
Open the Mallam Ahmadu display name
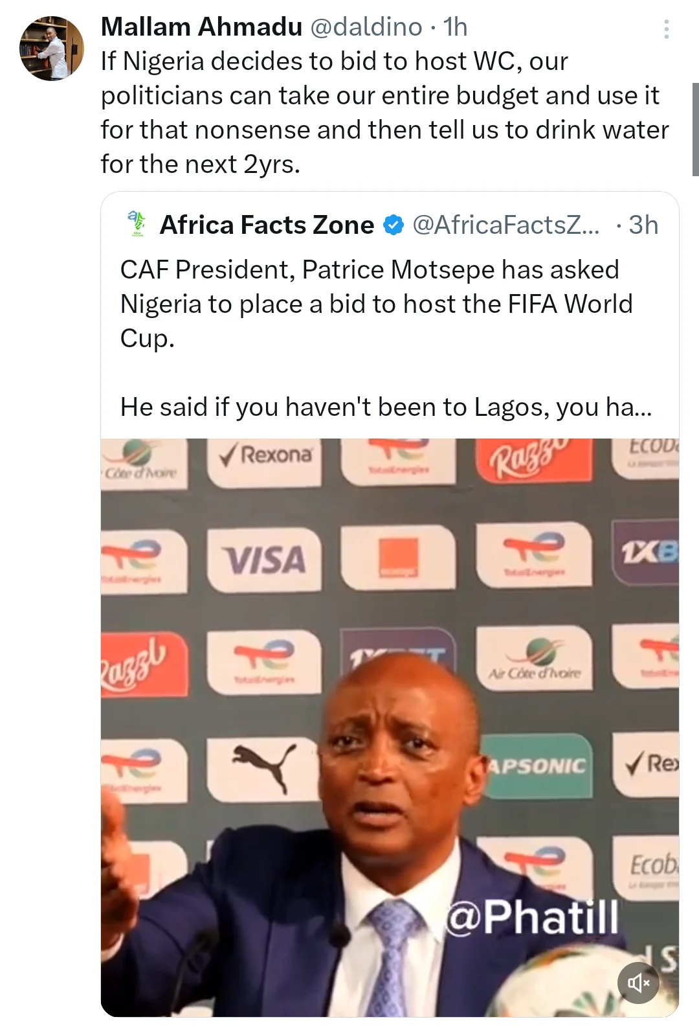pyautogui.click(x=201, y=27)
